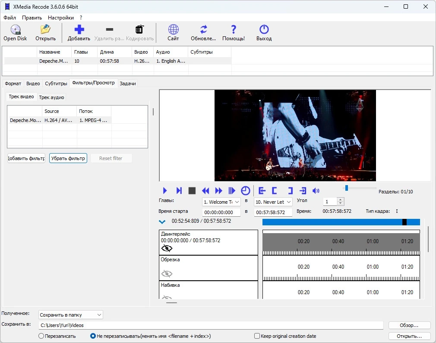Open the Настройки menu
This screenshot has height=343, width=436.
point(61,18)
